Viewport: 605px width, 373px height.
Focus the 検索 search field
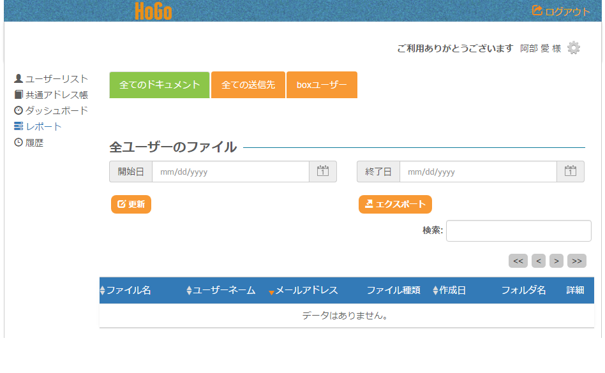[518, 231]
